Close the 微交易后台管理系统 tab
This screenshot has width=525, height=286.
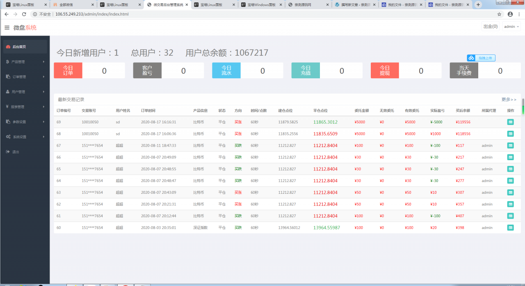click(x=187, y=5)
